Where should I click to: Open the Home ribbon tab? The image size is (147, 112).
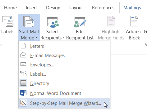[x=10, y=8]
